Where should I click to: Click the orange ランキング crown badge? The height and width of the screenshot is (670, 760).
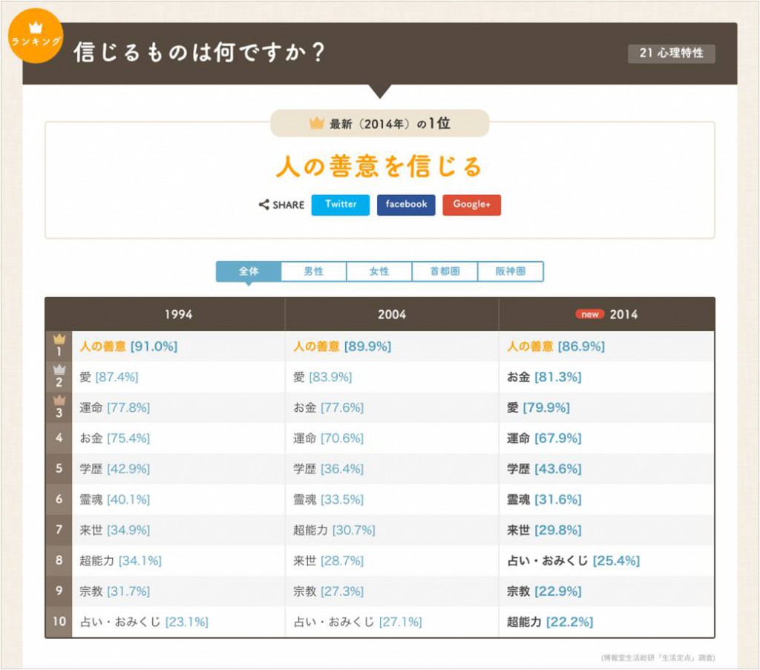coord(36,36)
